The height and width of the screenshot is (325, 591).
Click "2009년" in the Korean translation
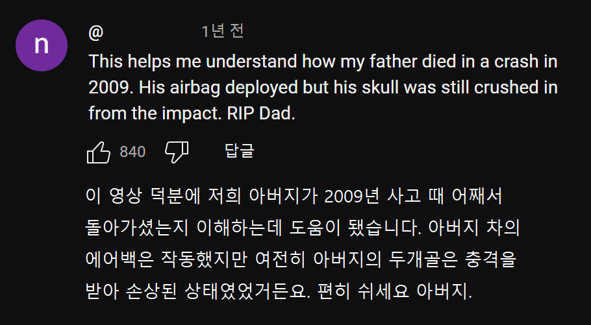coord(351,196)
